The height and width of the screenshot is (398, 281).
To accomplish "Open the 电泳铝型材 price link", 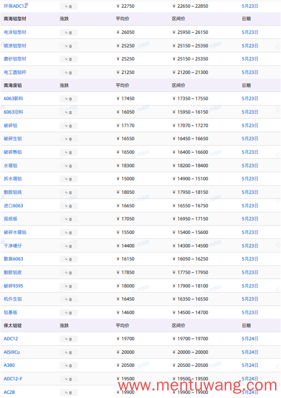I will point(15,32).
